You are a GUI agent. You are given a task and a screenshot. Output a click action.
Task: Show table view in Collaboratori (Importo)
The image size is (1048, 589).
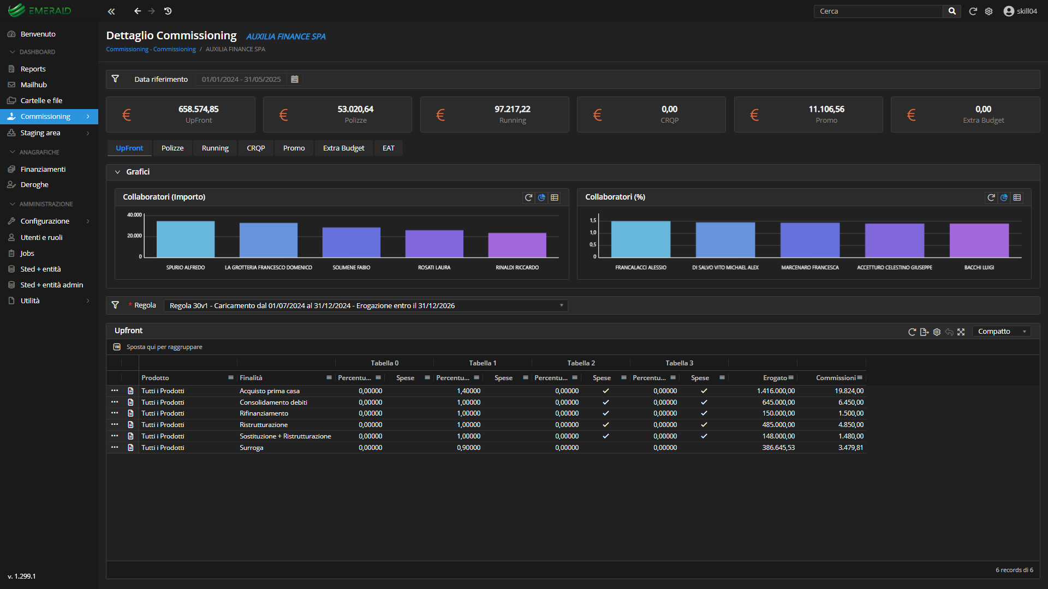pos(555,197)
